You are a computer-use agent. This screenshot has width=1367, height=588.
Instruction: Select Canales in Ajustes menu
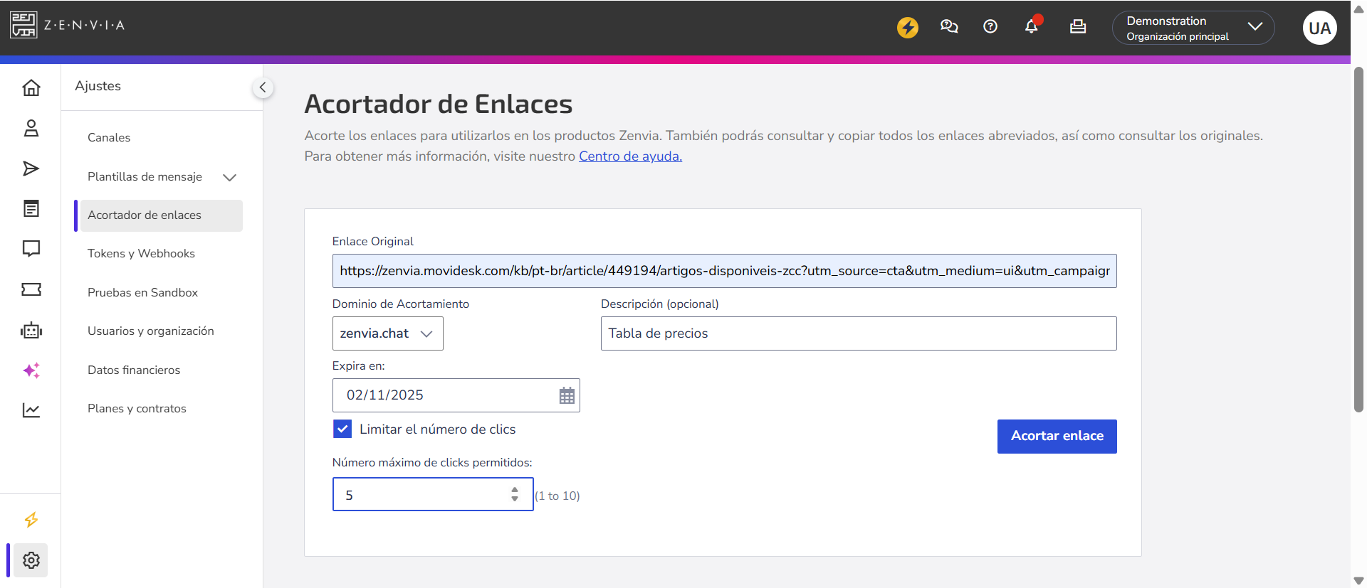[109, 137]
